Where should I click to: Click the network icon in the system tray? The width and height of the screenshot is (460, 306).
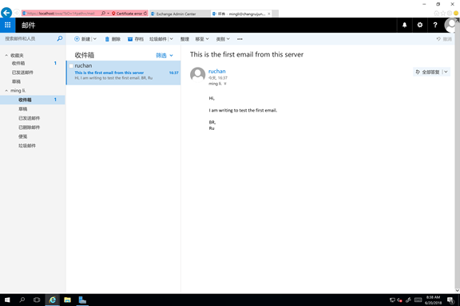pyautogui.click(x=392, y=300)
